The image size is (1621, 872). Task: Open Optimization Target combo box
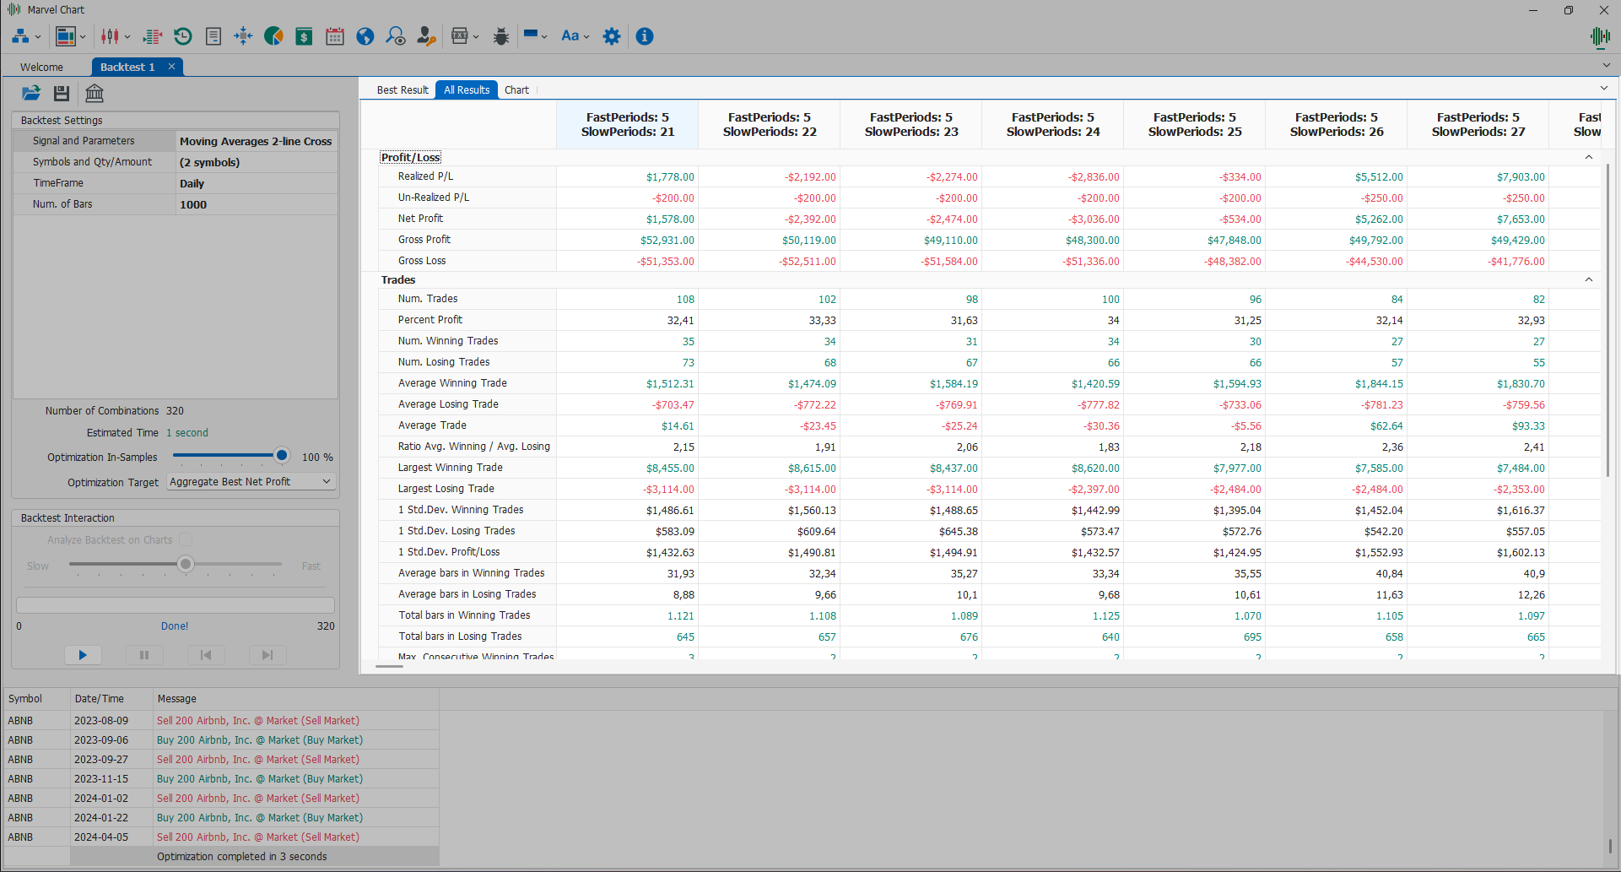(x=251, y=482)
